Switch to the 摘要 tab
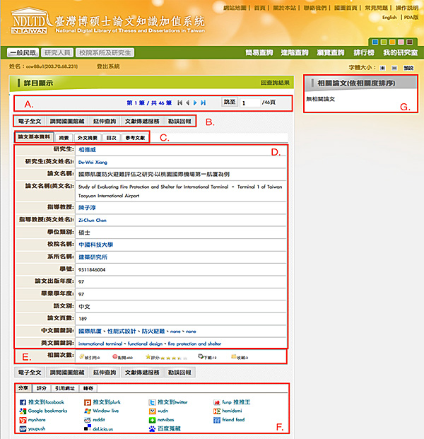 tap(64, 137)
